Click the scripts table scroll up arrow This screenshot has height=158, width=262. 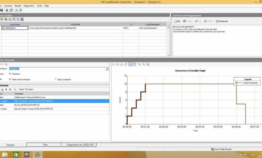click(168, 25)
